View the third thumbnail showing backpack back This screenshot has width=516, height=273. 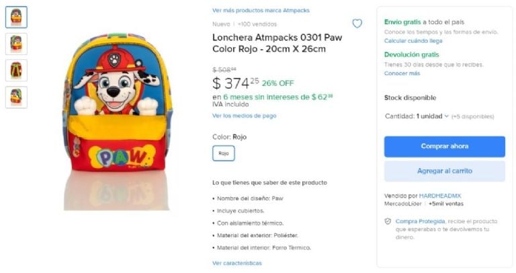pyautogui.click(x=16, y=70)
